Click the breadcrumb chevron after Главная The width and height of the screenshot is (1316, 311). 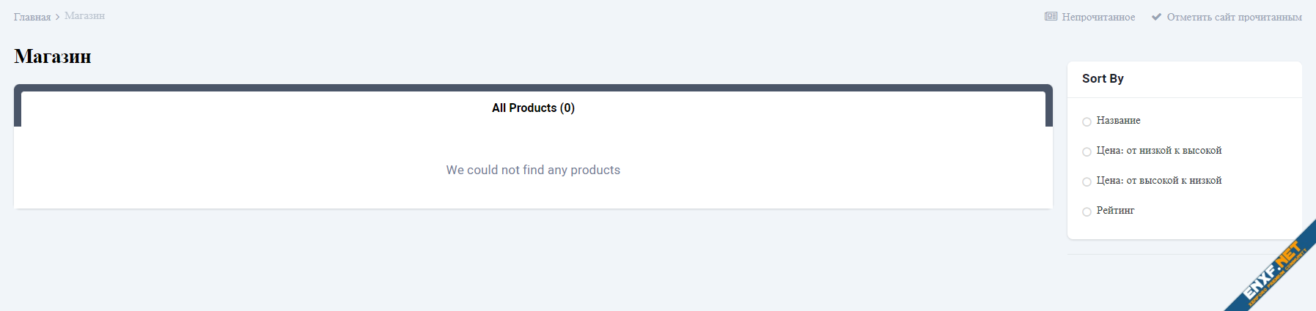click(x=57, y=17)
